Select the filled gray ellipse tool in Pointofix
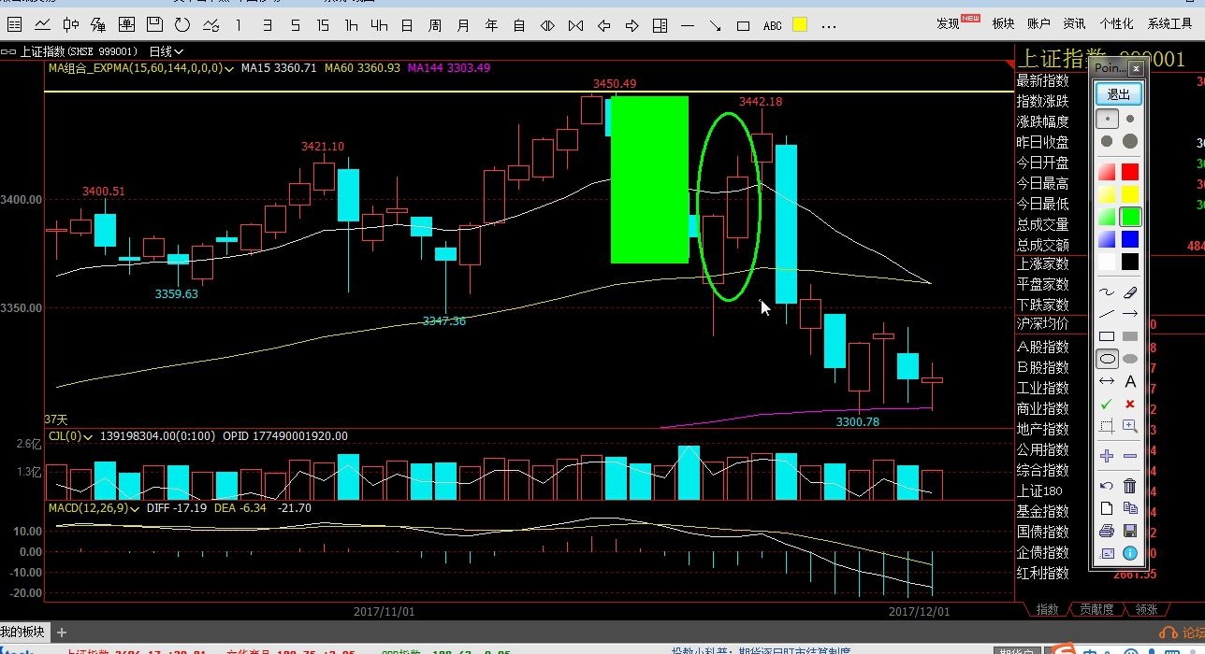This screenshot has width=1205, height=654. [x=1130, y=359]
